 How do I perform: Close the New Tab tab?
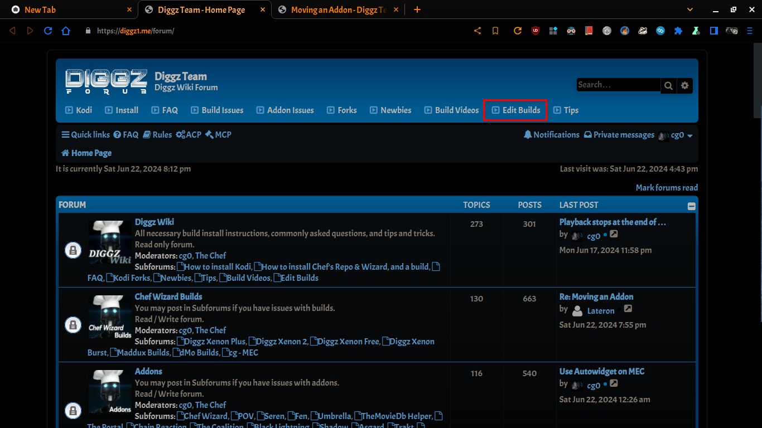coord(129,9)
